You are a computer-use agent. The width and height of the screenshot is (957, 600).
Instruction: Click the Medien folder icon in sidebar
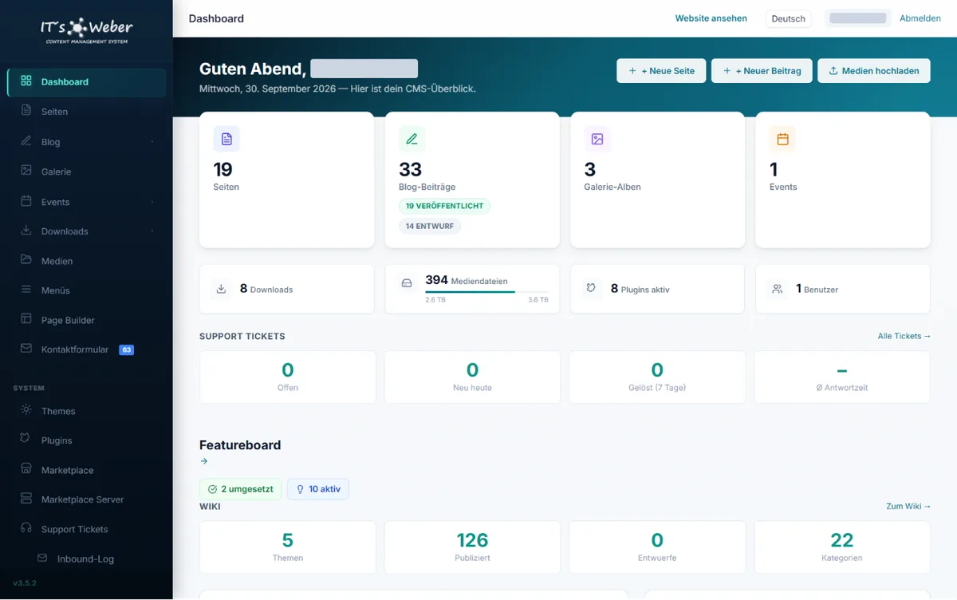[26, 260]
